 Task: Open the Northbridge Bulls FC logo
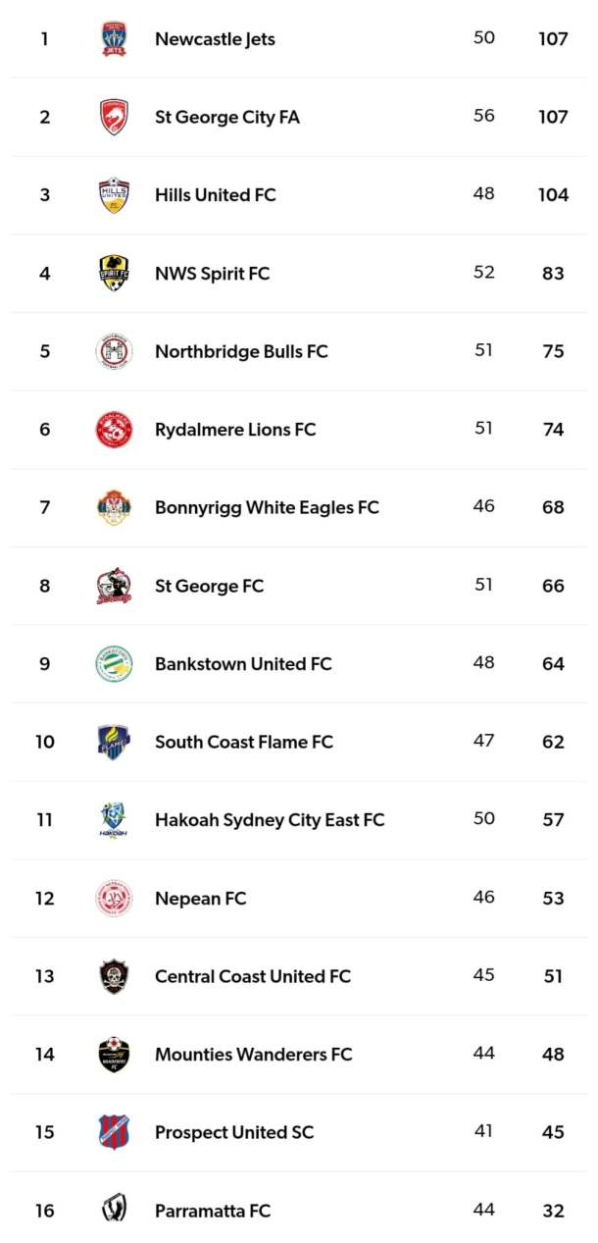coord(115,351)
